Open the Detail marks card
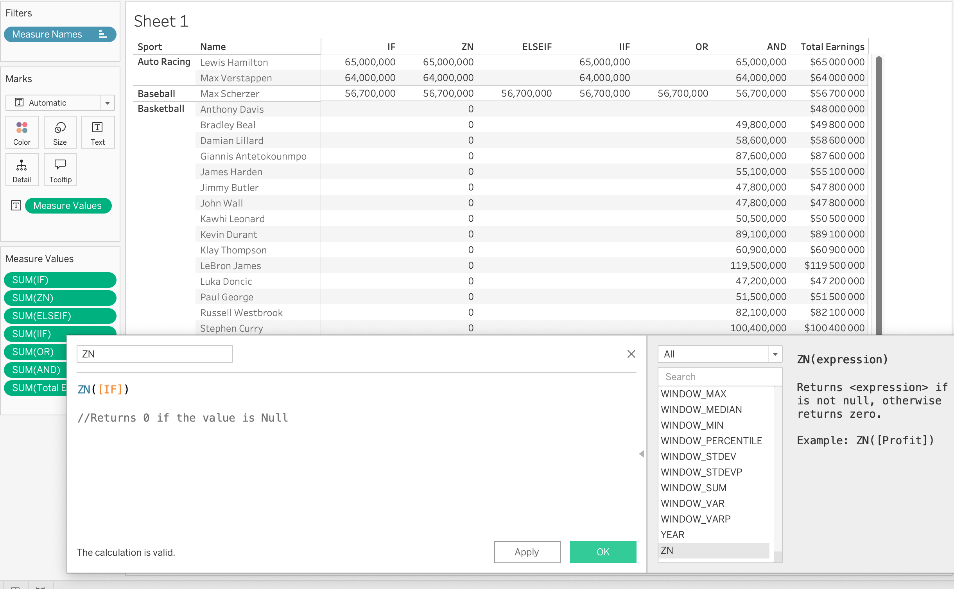This screenshot has width=954, height=589. pos(22,170)
